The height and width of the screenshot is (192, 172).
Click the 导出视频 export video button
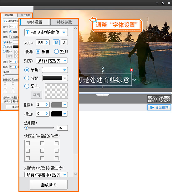coord(159,107)
